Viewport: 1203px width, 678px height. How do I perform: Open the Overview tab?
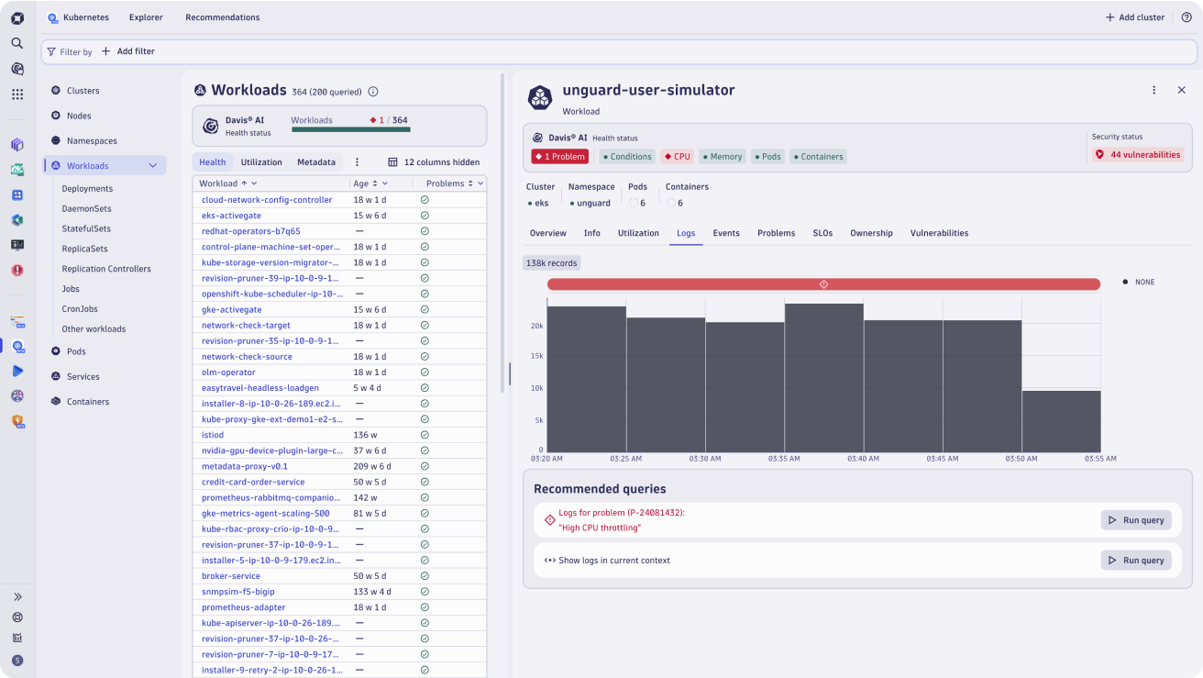tap(548, 233)
